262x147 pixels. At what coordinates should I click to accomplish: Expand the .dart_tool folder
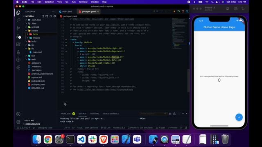click(26, 20)
